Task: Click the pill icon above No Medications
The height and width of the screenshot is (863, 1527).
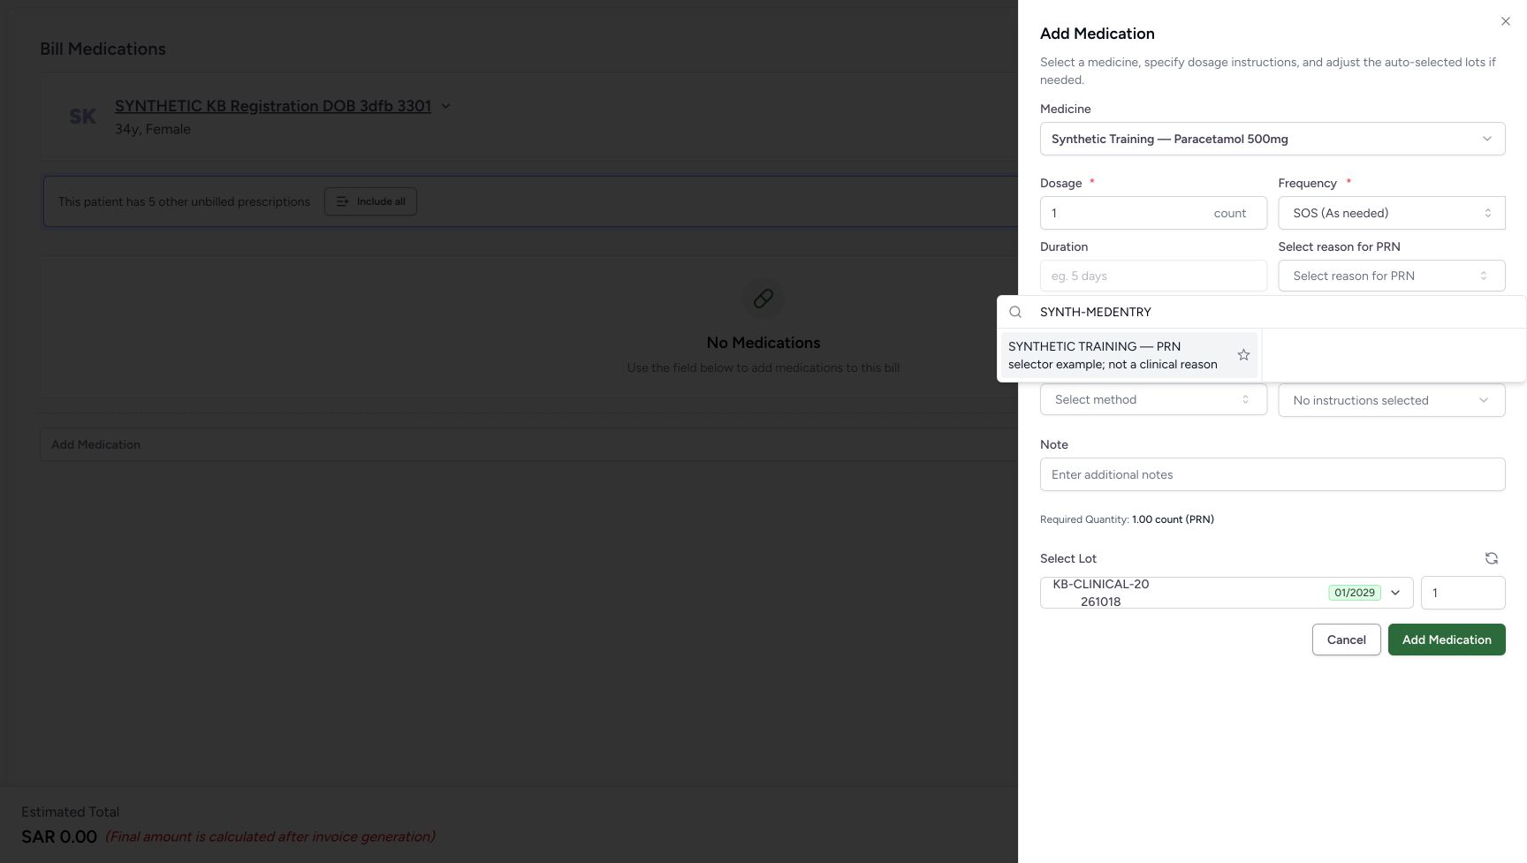Action: (x=763, y=299)
